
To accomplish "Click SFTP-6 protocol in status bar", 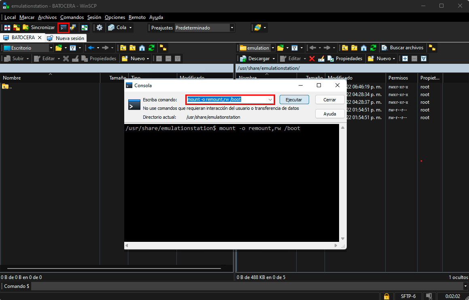I will coord(408,296).
